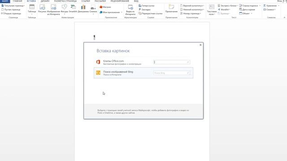Click the Снимок (Screenshot) icon

pyautogui.click(x=93, y=9)
